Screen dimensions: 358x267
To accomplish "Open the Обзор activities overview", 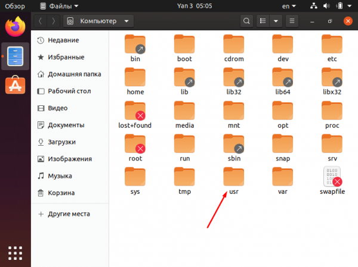I will pyautogui.click(x=15, y=6).
